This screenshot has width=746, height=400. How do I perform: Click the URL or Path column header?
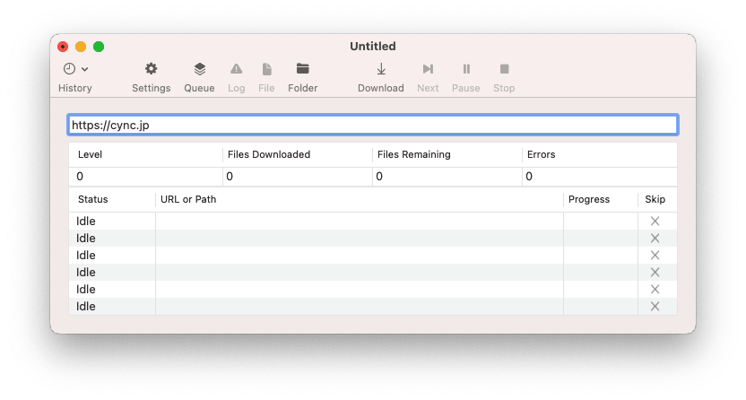tap(188, 199)
